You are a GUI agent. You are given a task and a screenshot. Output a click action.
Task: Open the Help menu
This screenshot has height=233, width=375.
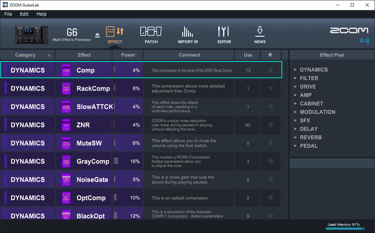click(41, 14)
